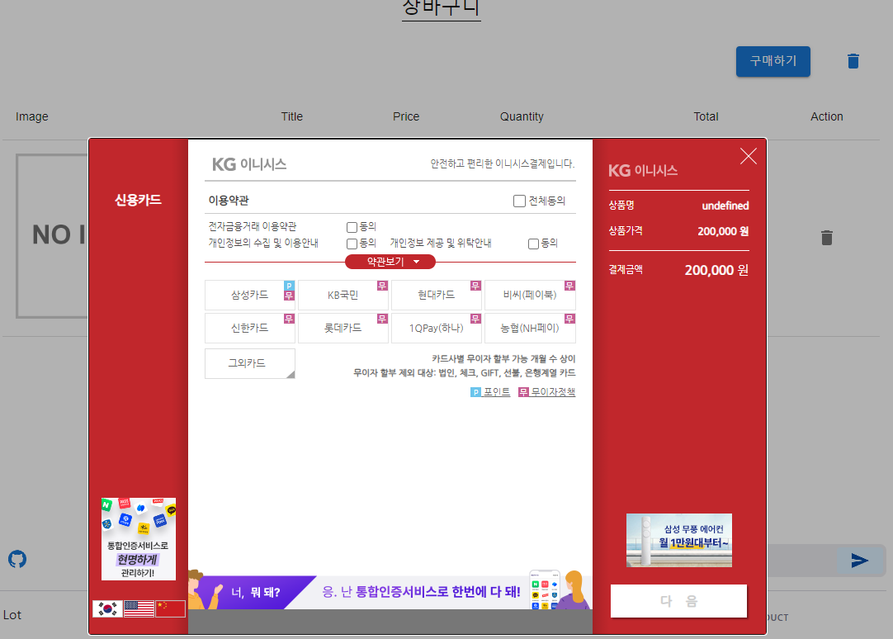This screenshot has height=639, width=893.
Task: Choose 삼성카드 payment option
Action: (x=250, y=295)
